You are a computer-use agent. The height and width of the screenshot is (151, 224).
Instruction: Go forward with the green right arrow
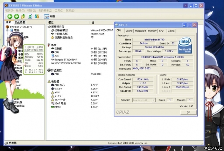(16, 16)
